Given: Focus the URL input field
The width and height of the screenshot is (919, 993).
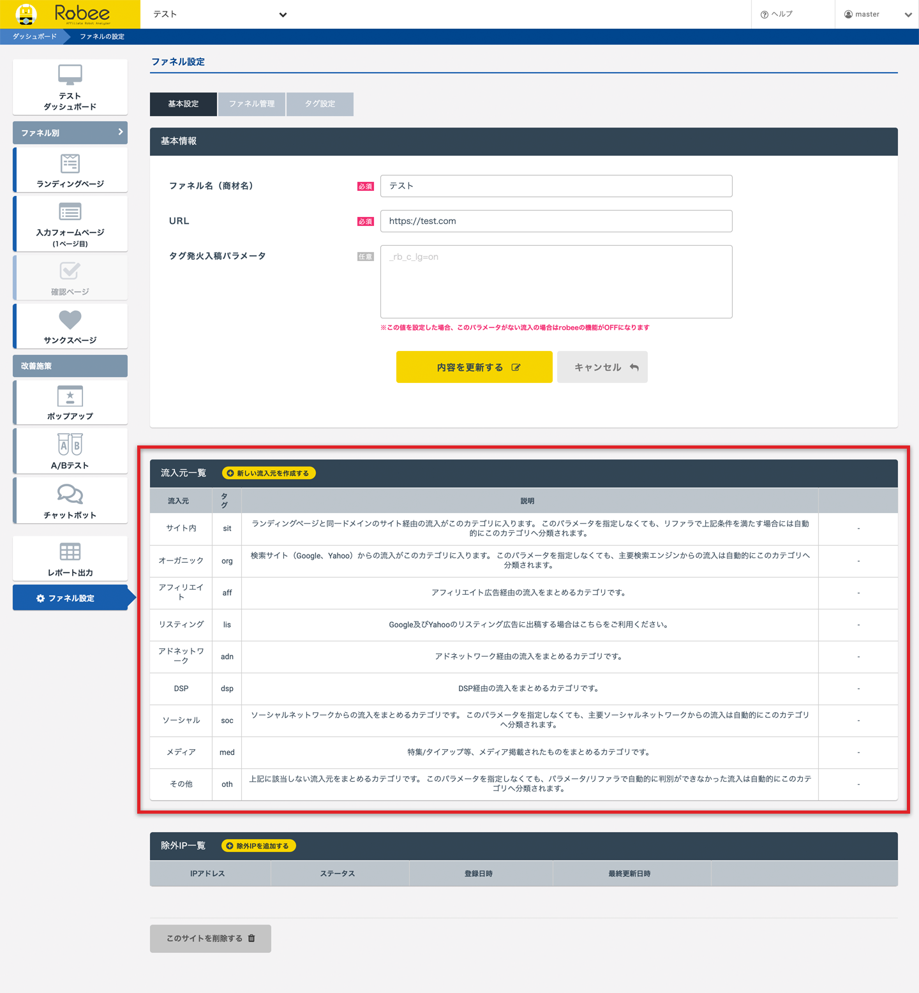Looking at the screenshot, I should (x=556, y=221).
